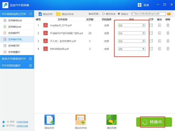The width and height of the screenshot is (175, 131).
Task: Select the 原文件夹 output radio button
Action: pos(104,14)
